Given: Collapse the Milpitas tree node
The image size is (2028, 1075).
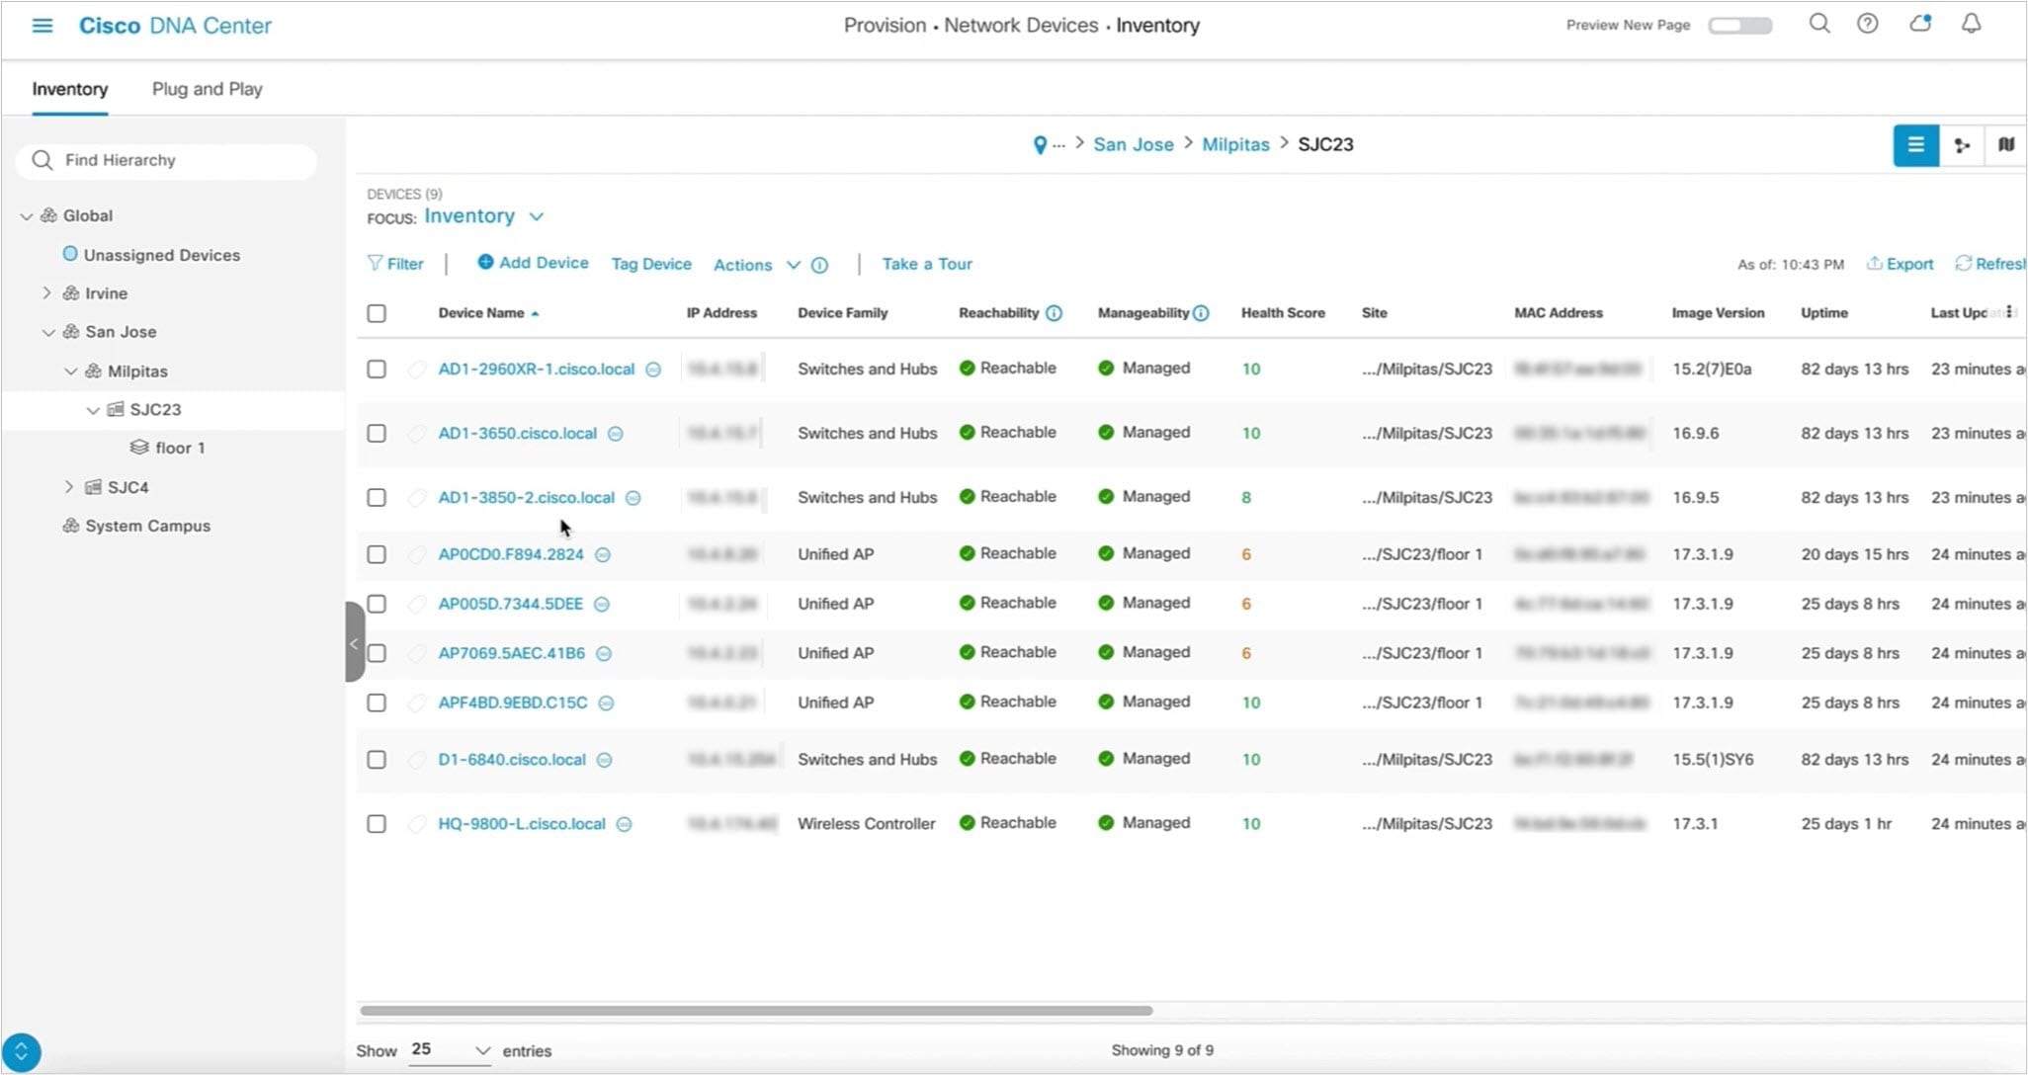Looking at the screenshot, I should (70, 372).
